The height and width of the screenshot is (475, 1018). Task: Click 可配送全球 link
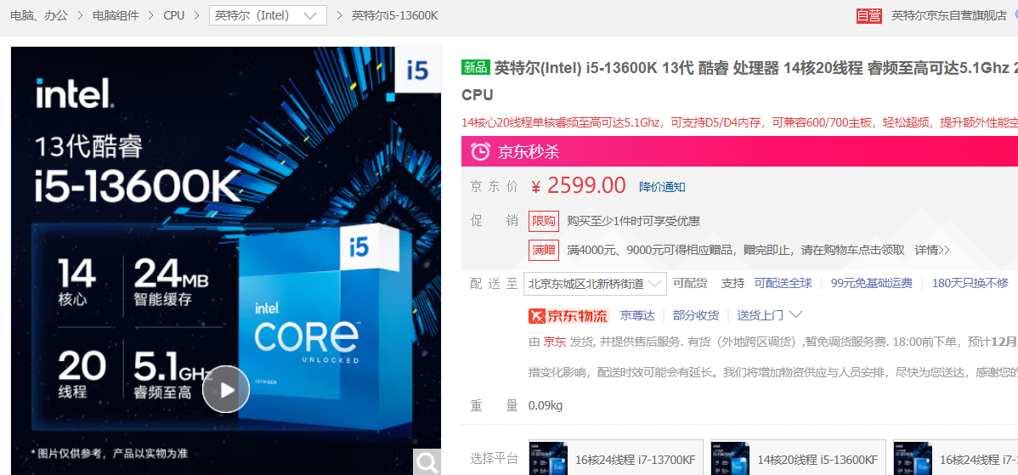(x=783, y=284)
